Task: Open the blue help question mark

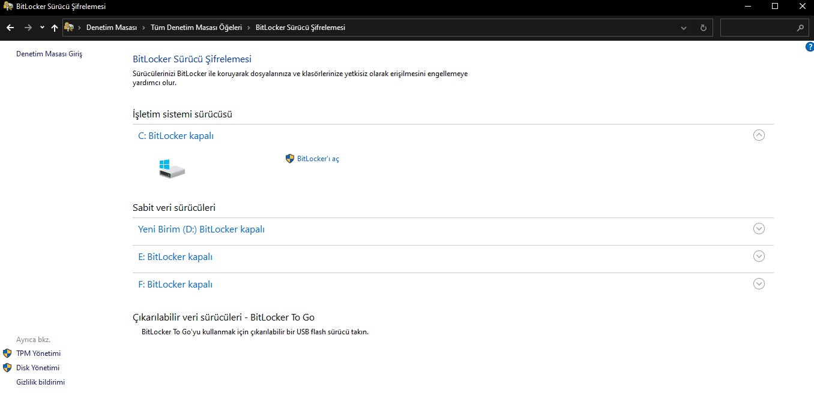Action: [x=809, y=47]
